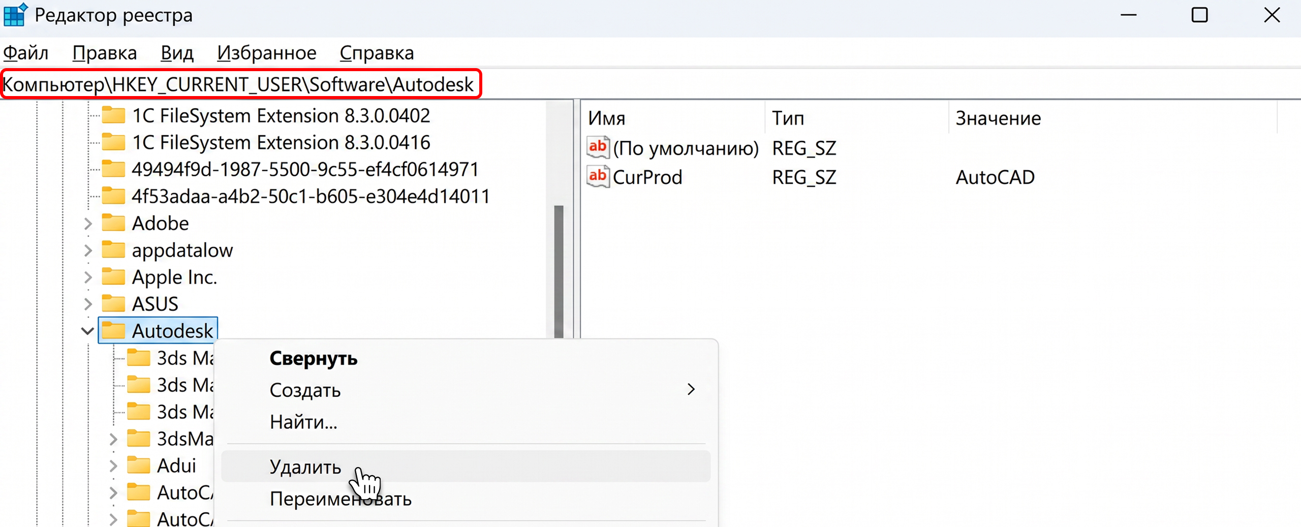Click REG_SZ type in the (По умолчанию) row
Viewport: 1301px width, 527px height.
point(804,148)
